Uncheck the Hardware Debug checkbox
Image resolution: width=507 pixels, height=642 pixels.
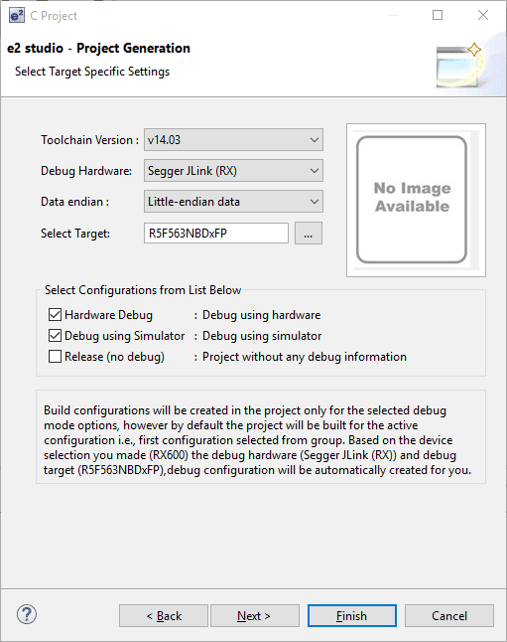pyautogui.click(x=55, y=315)
